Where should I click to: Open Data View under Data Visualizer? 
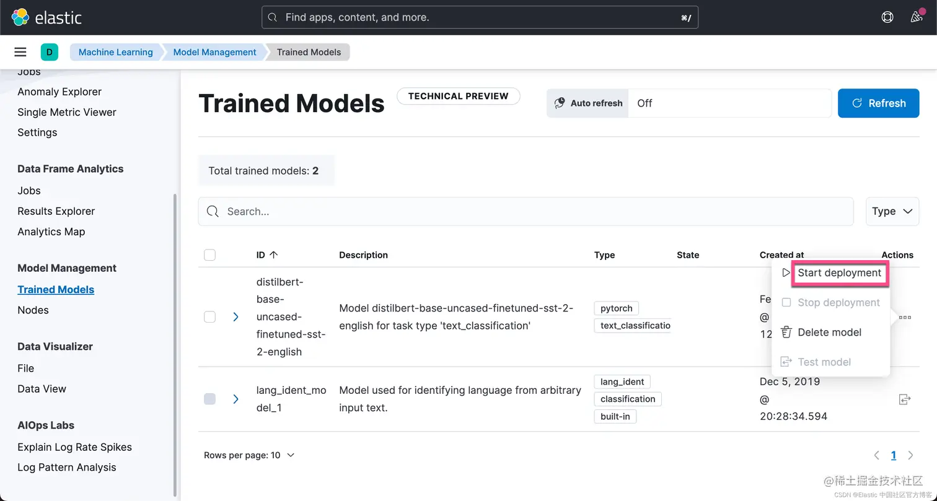click(42, 389)
